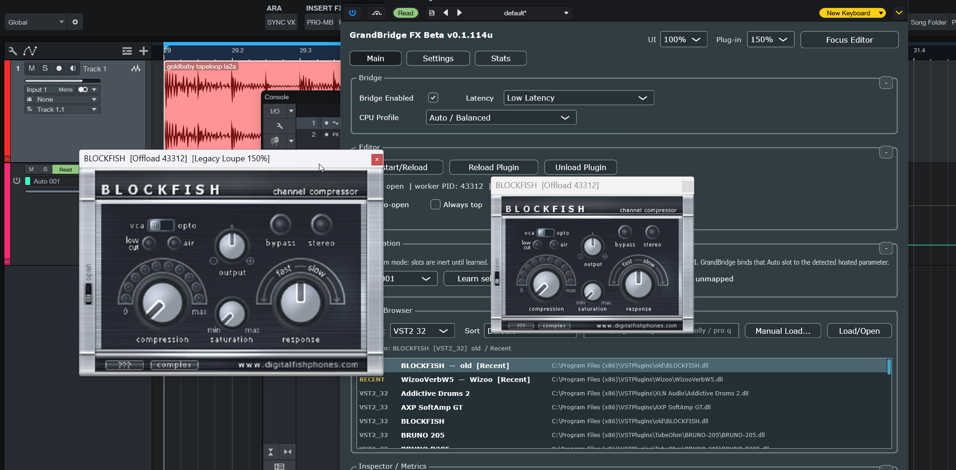Switch to the Main tab
The image size is (956, 470).
pos(376,58)
